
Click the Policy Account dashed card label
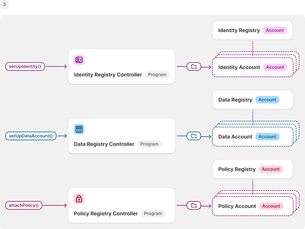(x=237, y=206)
